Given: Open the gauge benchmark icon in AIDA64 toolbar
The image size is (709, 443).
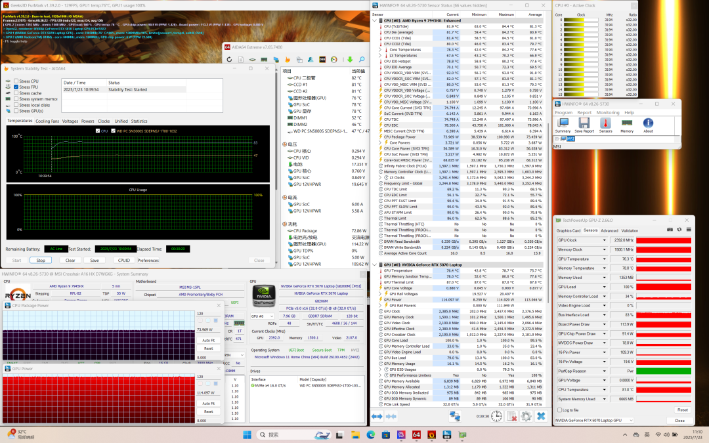Looking at the screenshot, I should 334,59.
